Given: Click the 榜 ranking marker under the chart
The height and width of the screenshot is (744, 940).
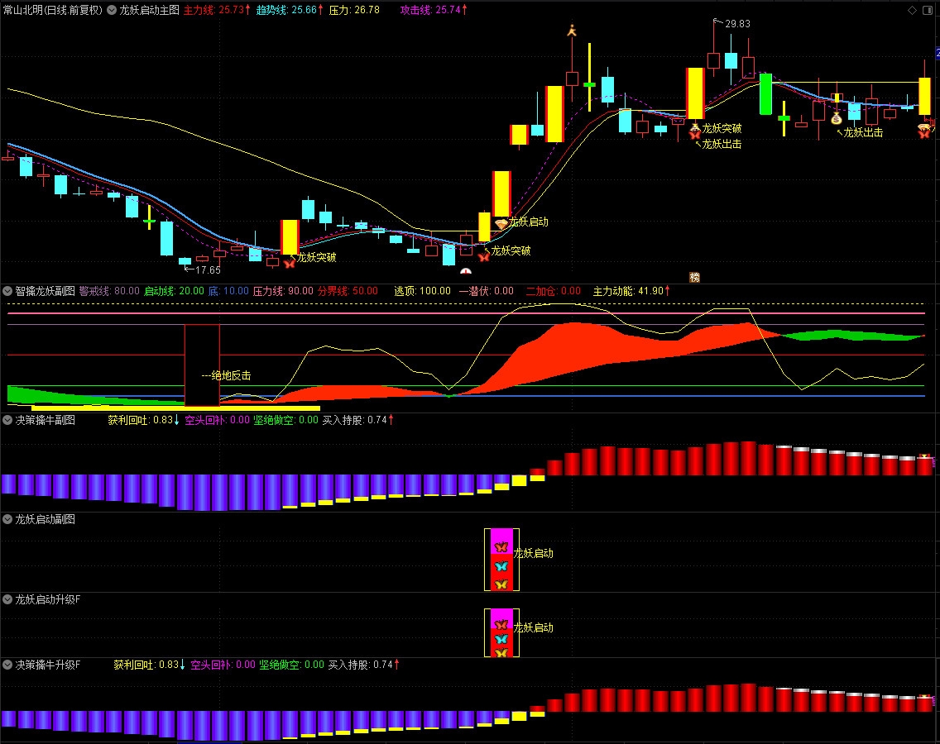Looking at the screenshot, I should tap(694, 277).
